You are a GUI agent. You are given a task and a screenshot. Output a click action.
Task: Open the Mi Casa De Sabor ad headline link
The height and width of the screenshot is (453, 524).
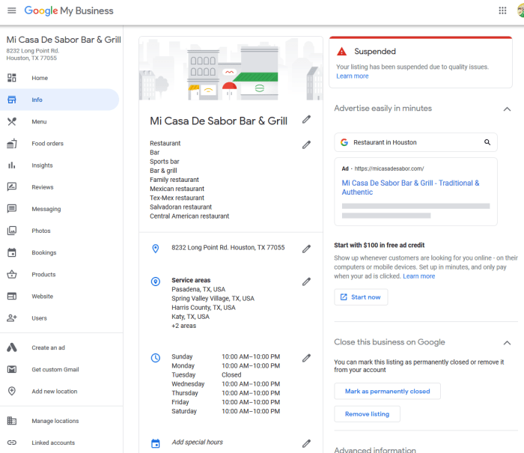click(x=410, y=187)
